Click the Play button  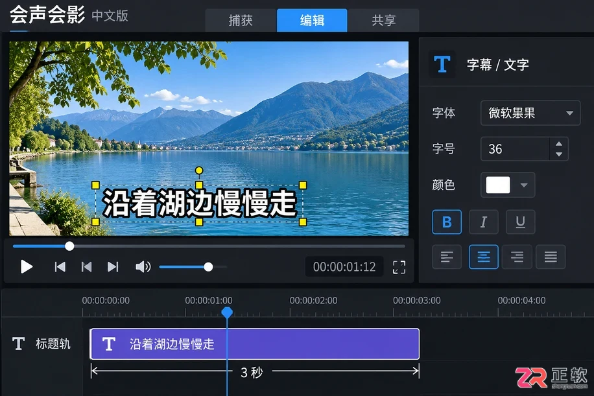26,267
